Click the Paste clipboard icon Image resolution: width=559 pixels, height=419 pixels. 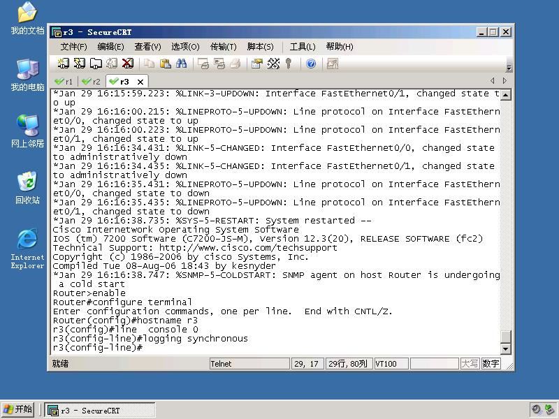[165, 64]
